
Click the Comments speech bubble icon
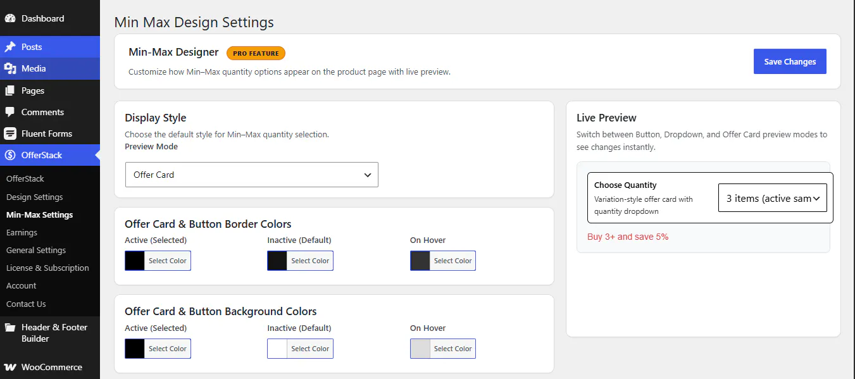10,112
